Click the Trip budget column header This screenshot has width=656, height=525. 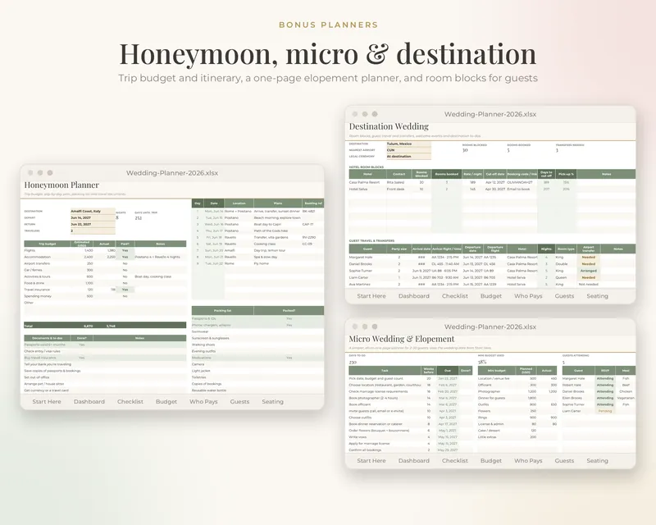click(48, 244)
